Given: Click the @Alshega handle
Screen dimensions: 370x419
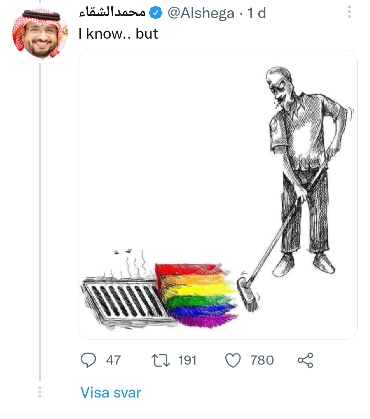Looking at the screenshot, I should (x=201, y=13).
